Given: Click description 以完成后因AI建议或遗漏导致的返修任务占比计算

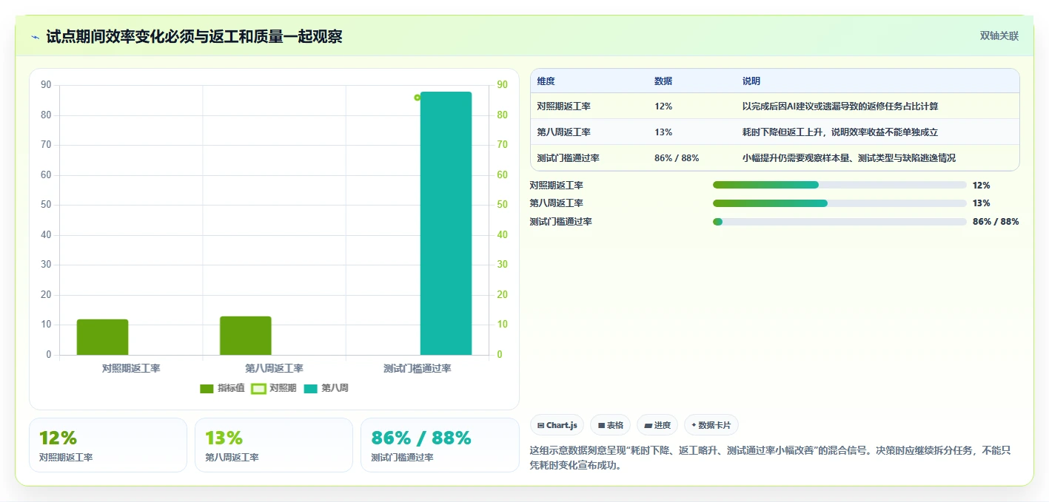Looking at the screenshot, I should [x=840, y=106].
